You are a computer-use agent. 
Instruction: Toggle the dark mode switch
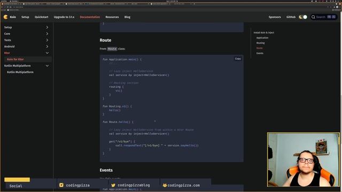tap(303, 17)
